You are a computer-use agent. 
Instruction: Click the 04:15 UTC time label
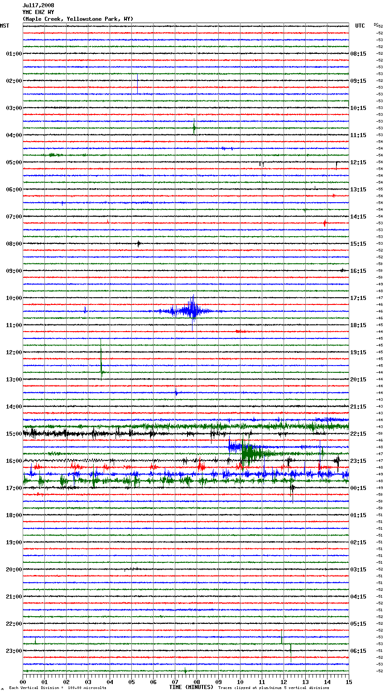coord(358,597)
